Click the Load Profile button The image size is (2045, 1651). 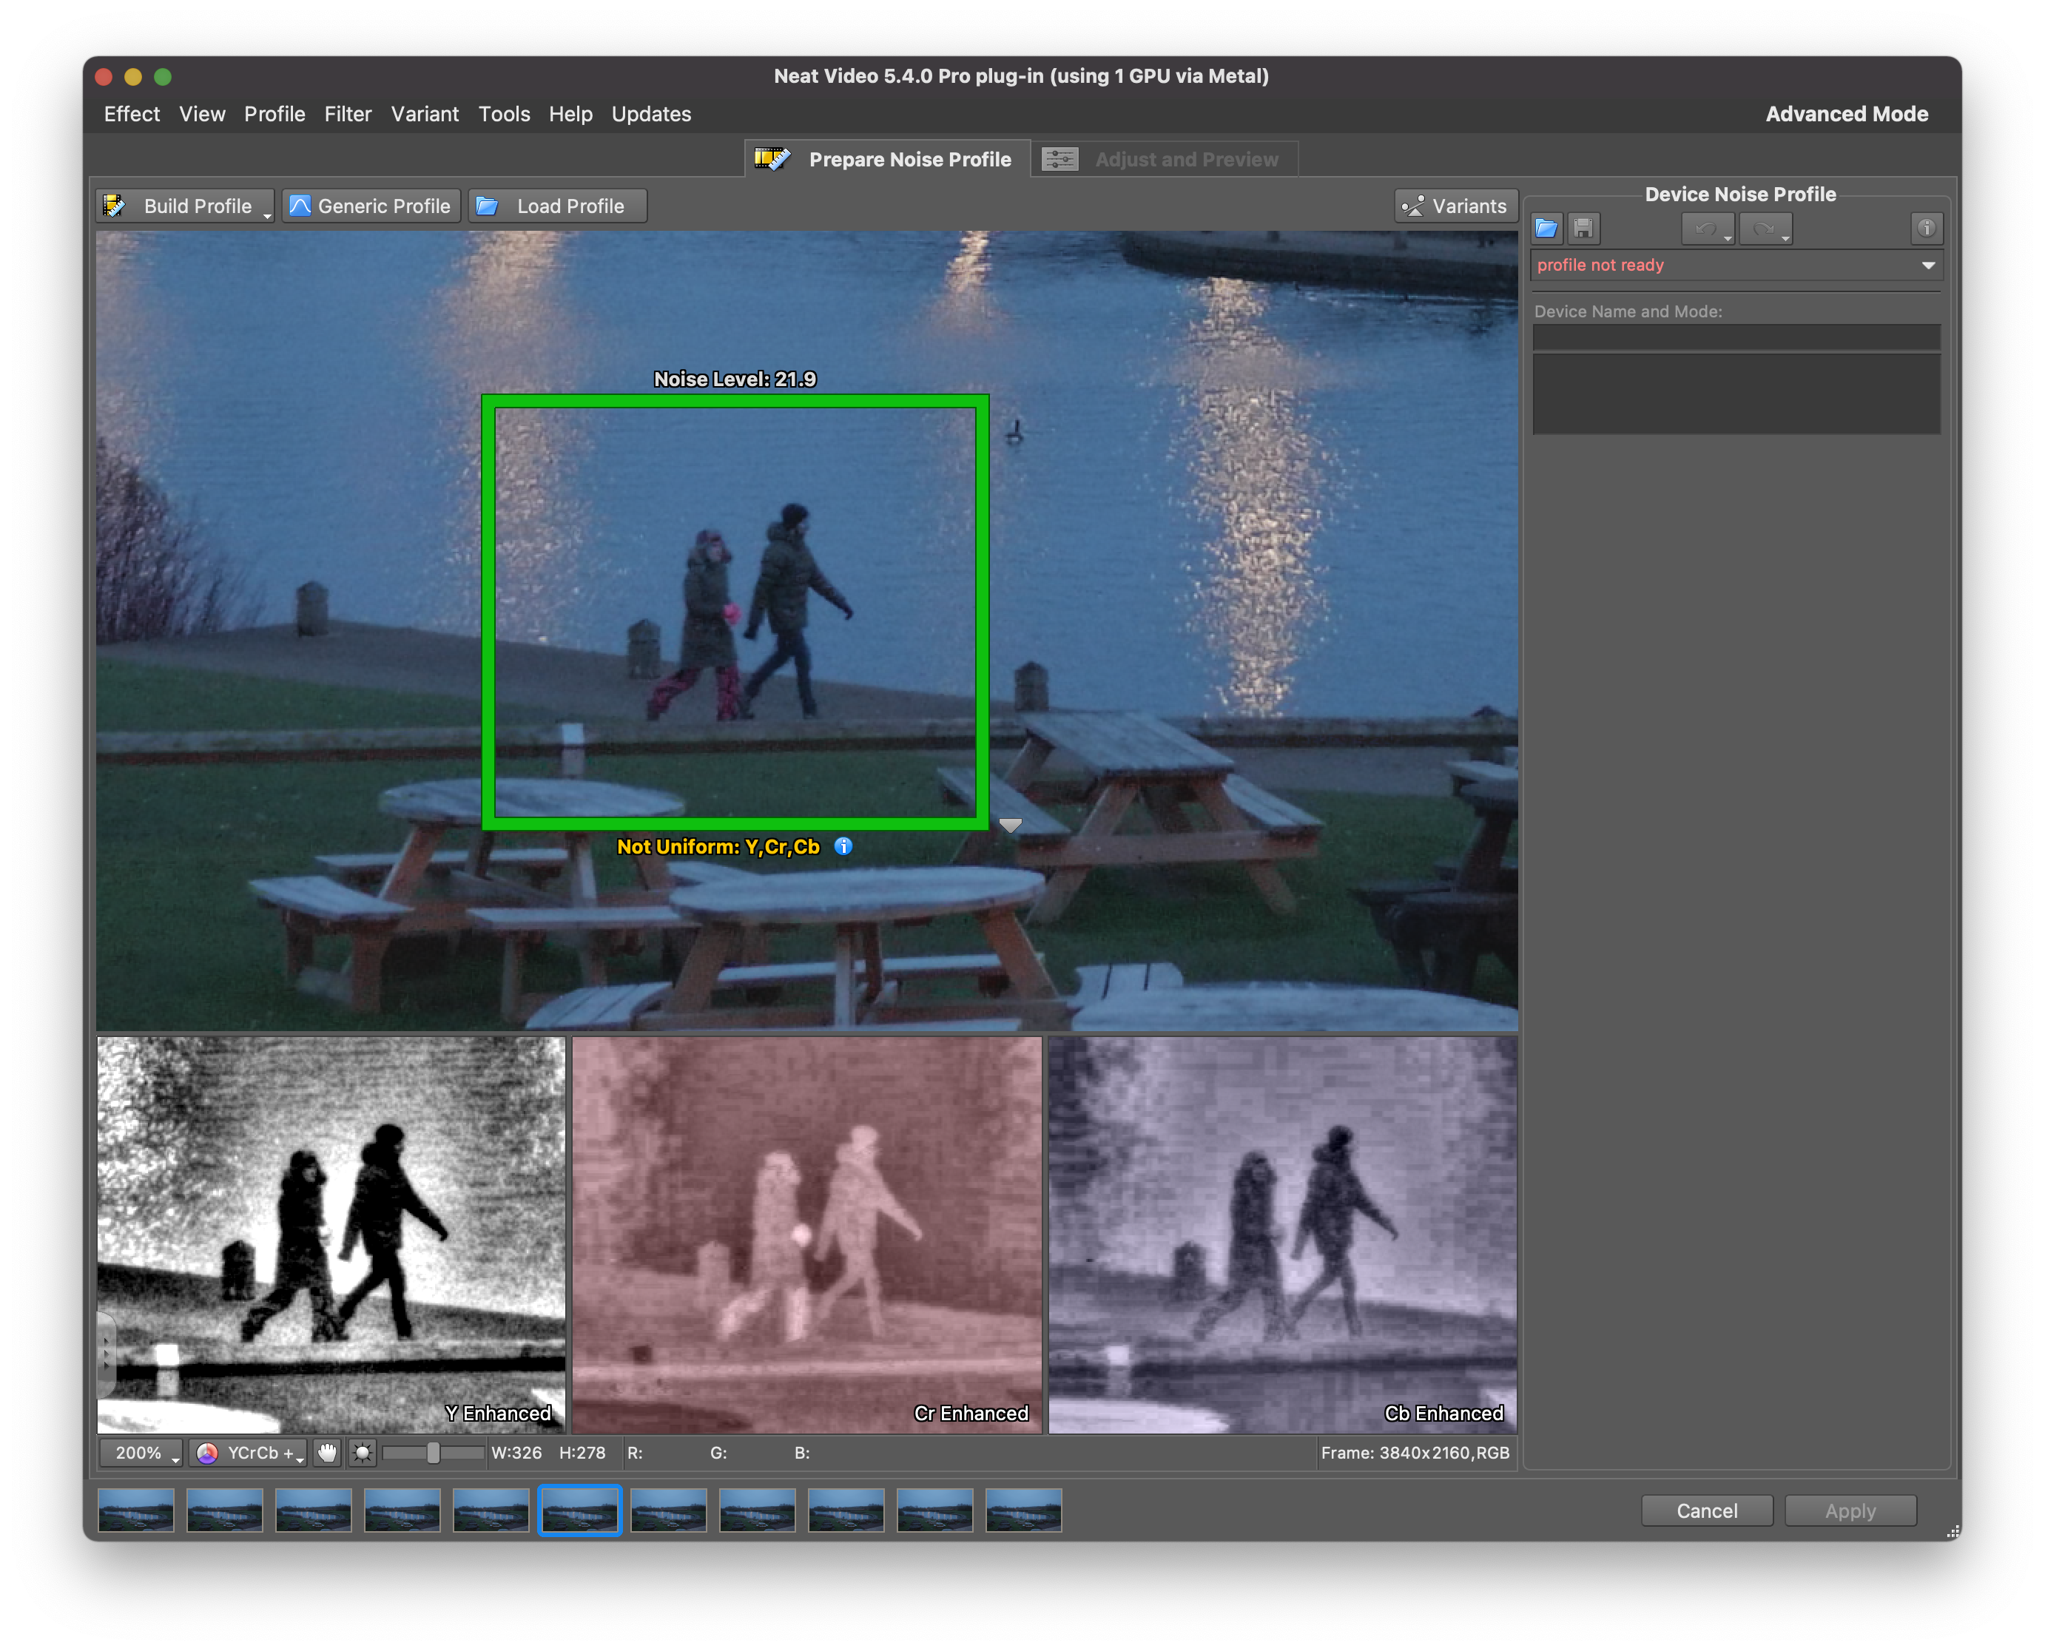coord(557,206)
